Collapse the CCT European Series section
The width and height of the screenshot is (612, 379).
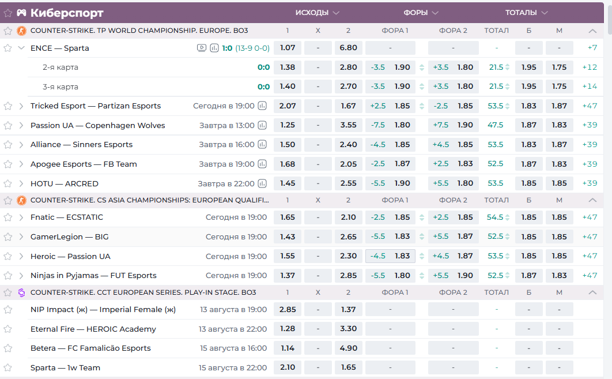click(592, 292)
